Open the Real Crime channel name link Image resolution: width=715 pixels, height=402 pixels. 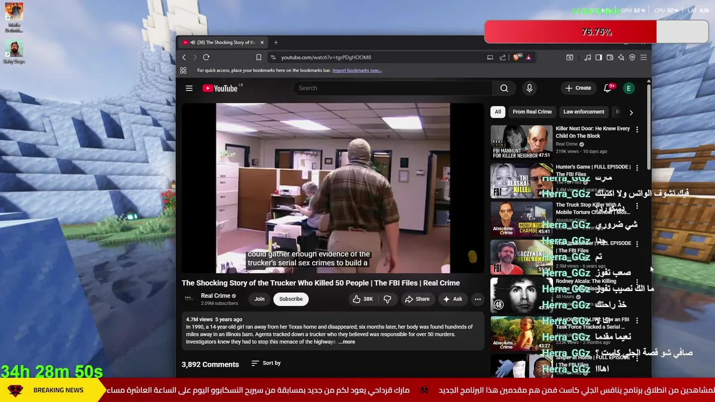216,296
